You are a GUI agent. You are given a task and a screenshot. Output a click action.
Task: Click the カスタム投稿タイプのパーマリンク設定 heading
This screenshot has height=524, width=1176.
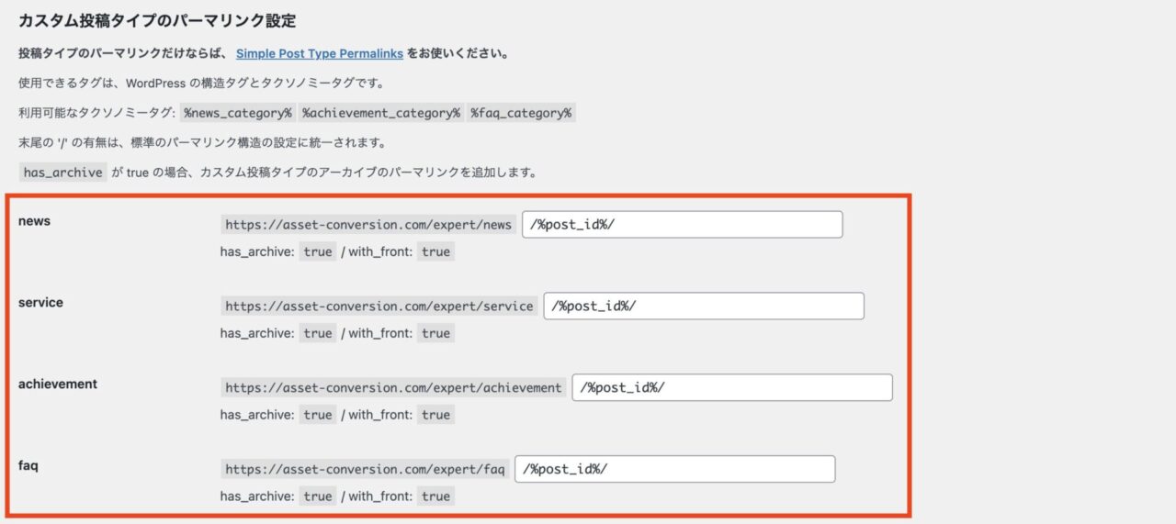(x=157, y=20)
